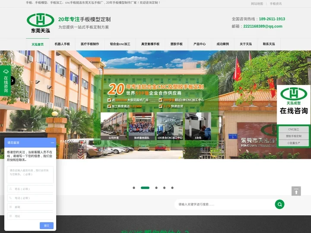The width and height of the screenshot is (311, 233).
Task: Focus the 地址 field in chat form
Action: click(30, 216)
